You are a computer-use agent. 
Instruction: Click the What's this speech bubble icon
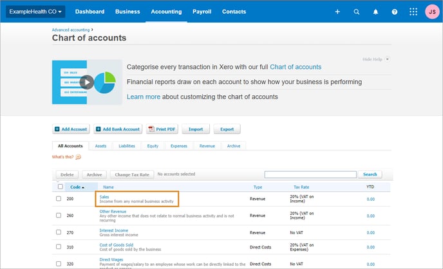point(79,157)
